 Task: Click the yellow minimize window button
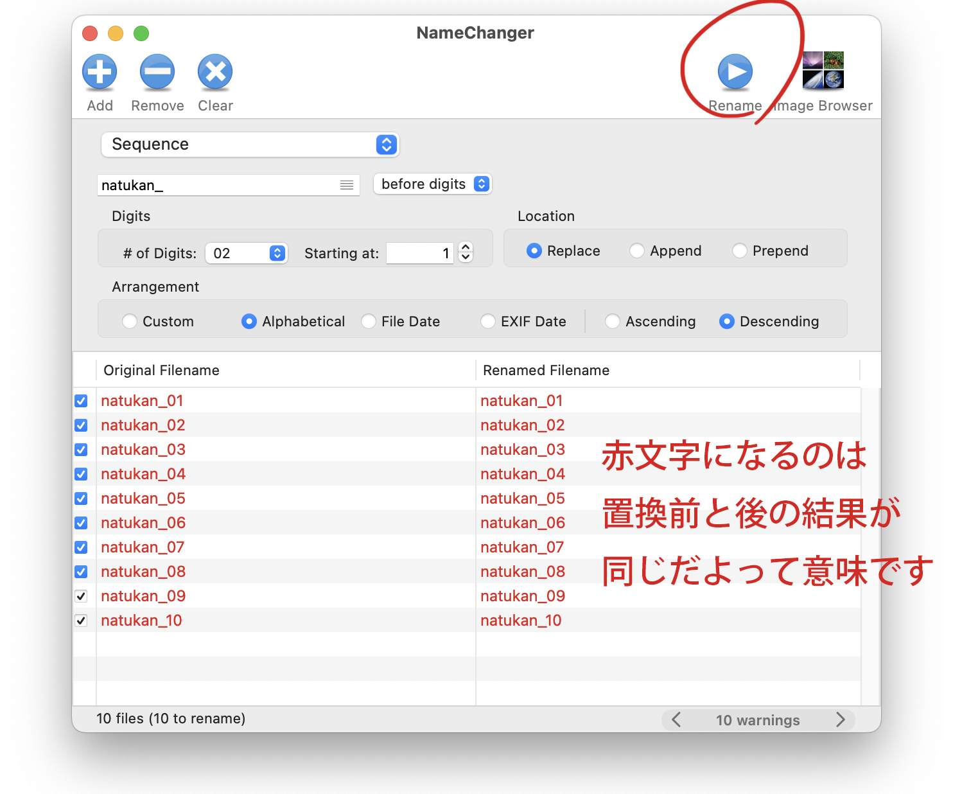click(116, 33)
